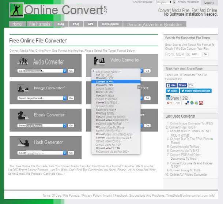This screenshot has width=223, height=204.
Task: Pick Convert video for Android
Action: pos(116,117)
